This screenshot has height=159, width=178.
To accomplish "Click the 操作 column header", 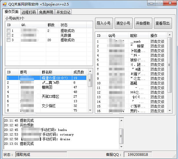I will 157,36.
